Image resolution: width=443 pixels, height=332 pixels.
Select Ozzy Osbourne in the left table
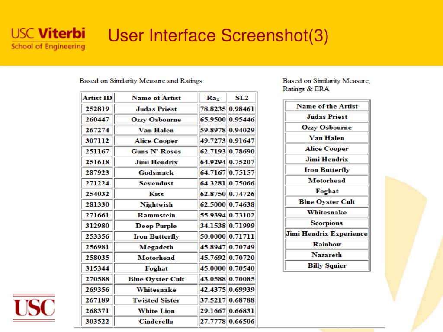156,119
